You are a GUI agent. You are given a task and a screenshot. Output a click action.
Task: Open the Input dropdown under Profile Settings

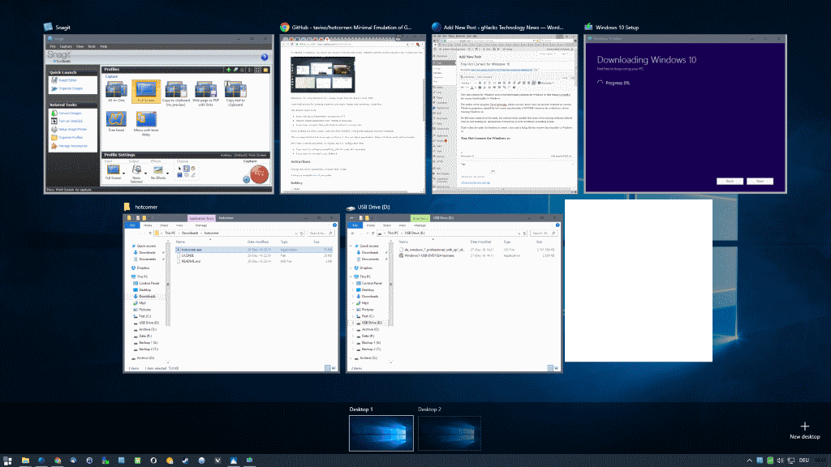[x=123, y=174]
